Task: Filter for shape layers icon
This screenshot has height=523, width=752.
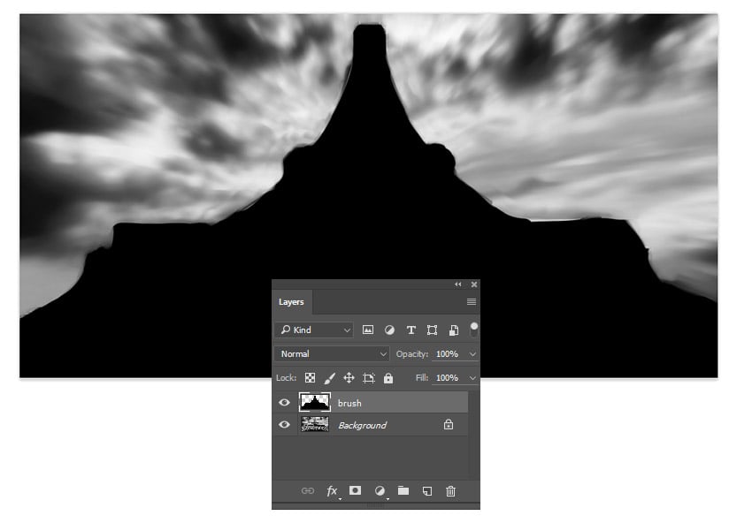Action: click(433, 330)
